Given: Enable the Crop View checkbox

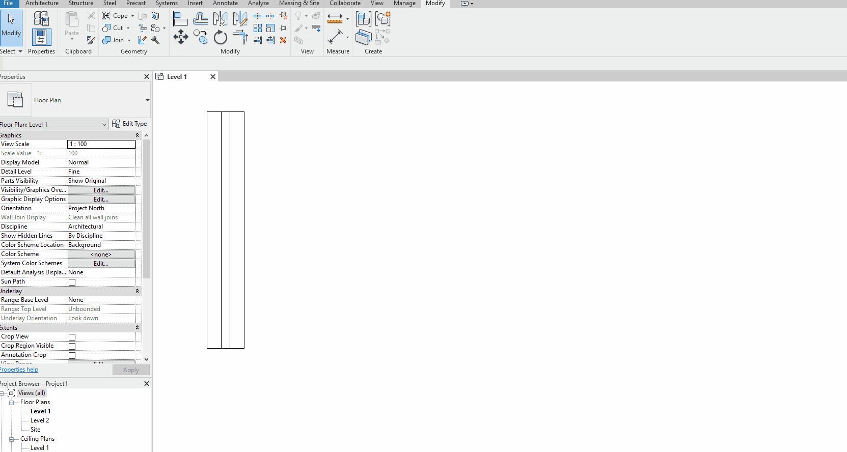Looking at the screenshot, I should [x=72, y=337].
